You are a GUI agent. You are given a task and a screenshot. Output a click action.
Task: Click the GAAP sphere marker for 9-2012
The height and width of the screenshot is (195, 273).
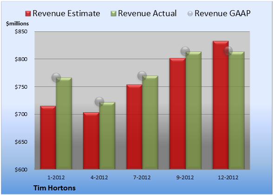pos(185,51)
